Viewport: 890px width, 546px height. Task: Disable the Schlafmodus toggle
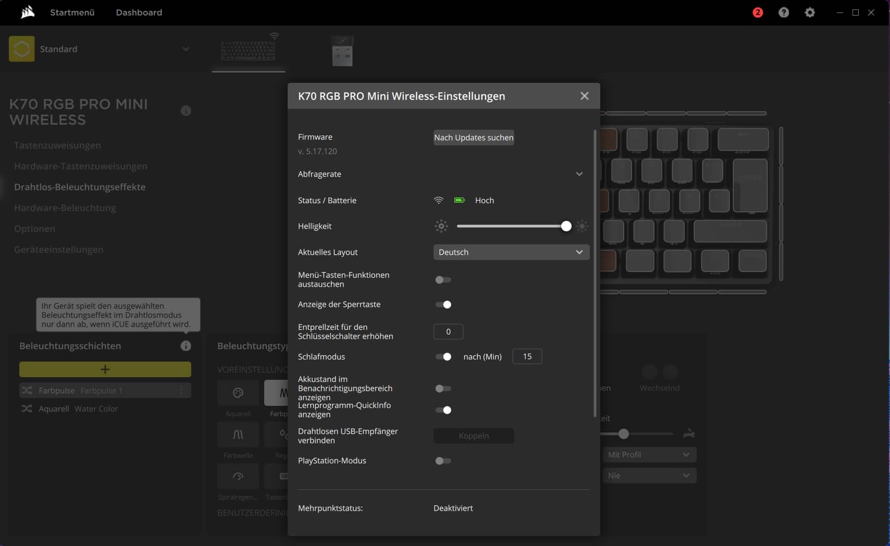443,357
